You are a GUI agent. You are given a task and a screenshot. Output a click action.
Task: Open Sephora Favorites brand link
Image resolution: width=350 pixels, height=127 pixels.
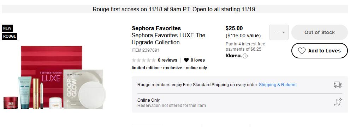click(156, 28)
